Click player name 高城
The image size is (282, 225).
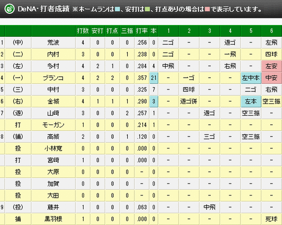53,137
